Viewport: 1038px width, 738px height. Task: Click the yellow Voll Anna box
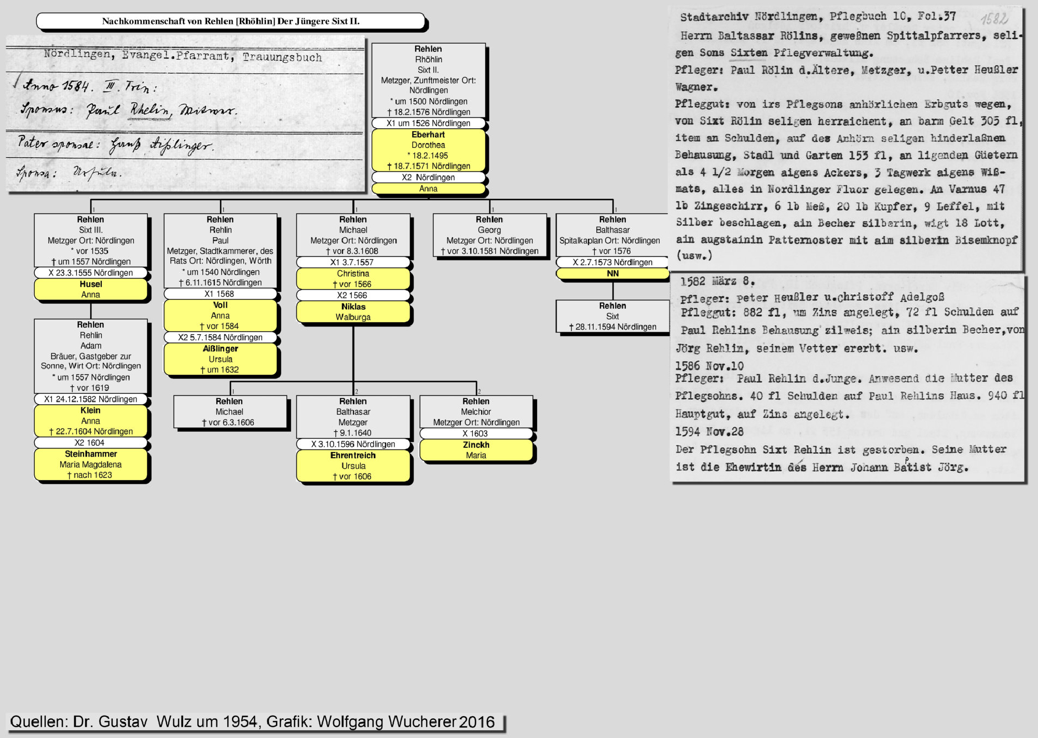(x=220, y=316)
